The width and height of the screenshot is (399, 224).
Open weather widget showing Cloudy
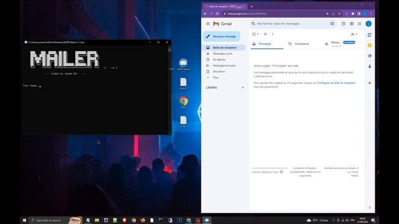coord(317,220)
